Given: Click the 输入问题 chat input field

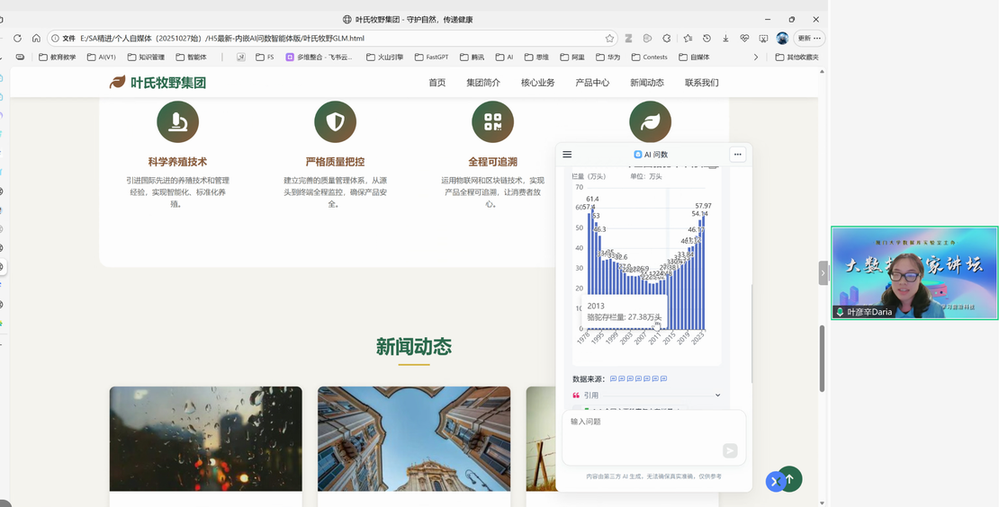Looking at the screenshot, I should pos(643,422).
